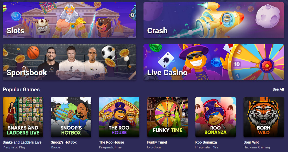288x152 pixels.
Task: Open the Live Casino banner
Action: pos(214,62)
